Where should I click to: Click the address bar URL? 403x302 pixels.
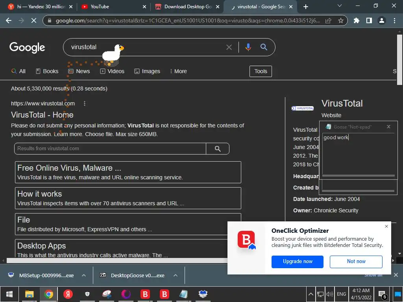point(188,20)
